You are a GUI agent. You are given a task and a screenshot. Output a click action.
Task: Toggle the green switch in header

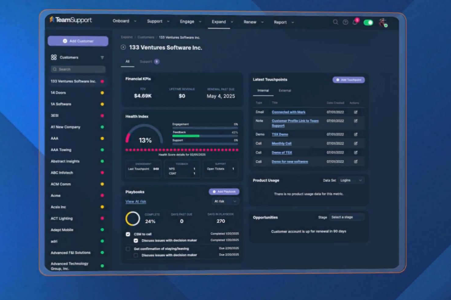click(368, 22)
